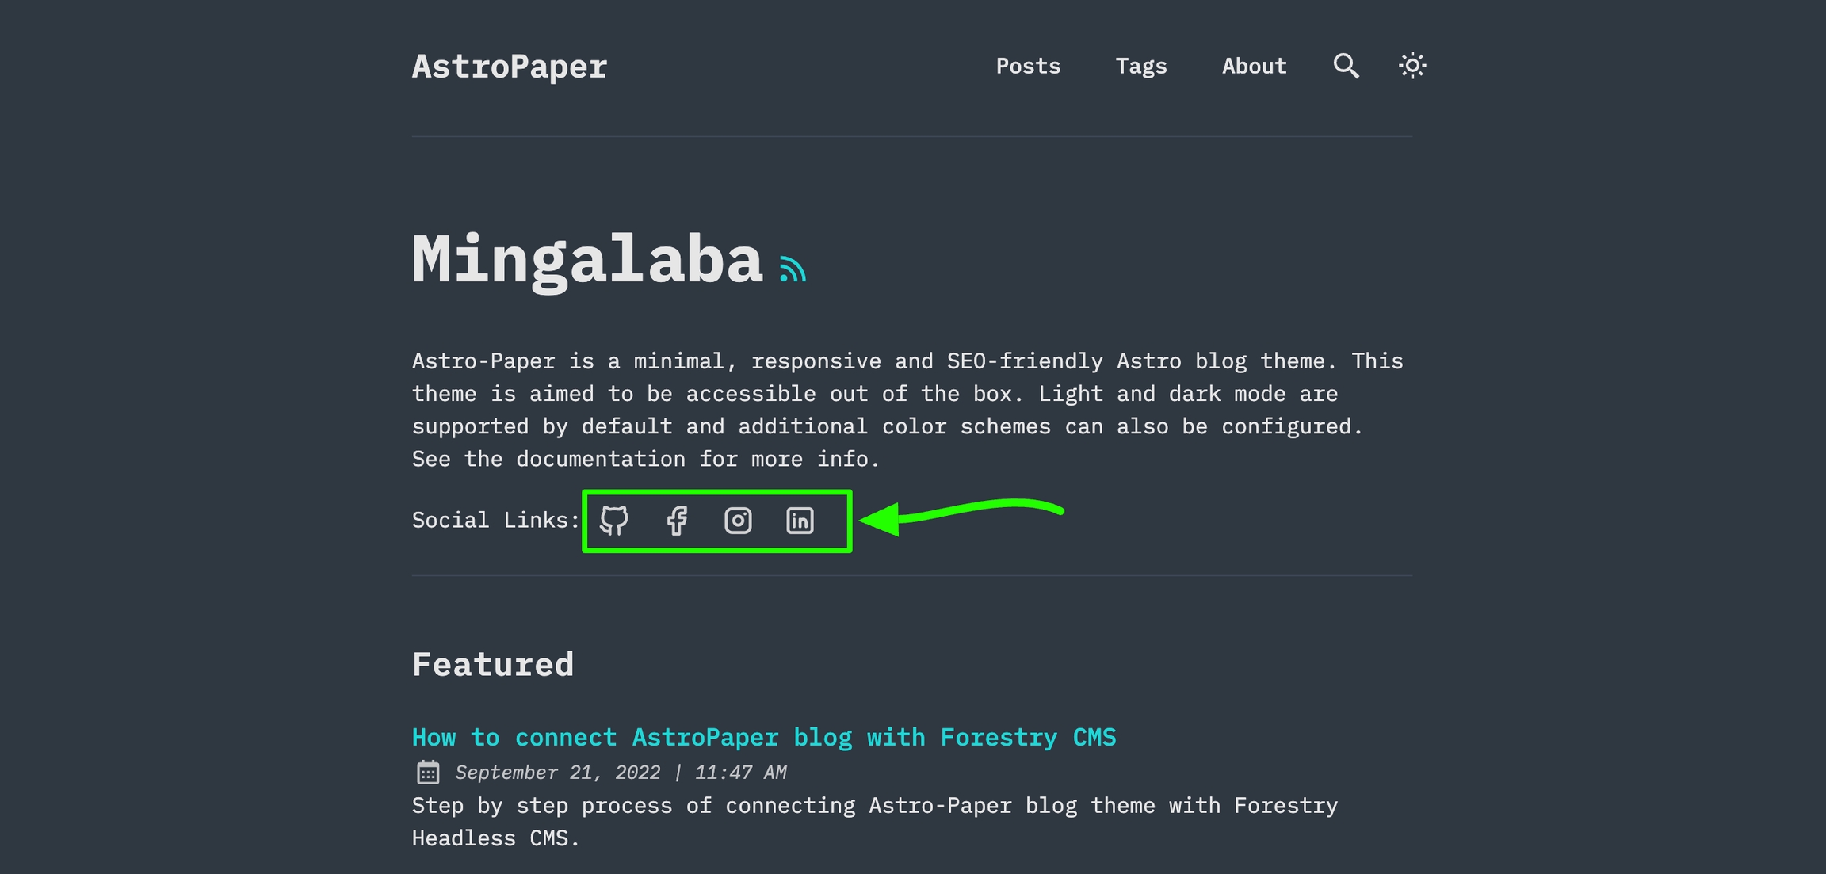
Task: Click the post description about Forestry Headless CMS
Action: coord(874,822)
